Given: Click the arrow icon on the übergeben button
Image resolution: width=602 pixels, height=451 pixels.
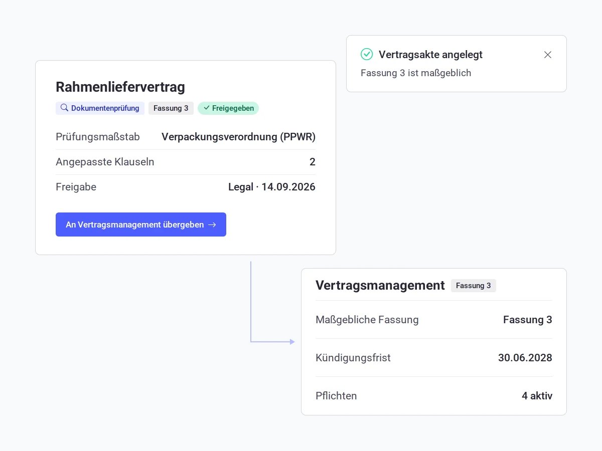Looking at the screenshot, I should pyautogui.click(x=212, y=224).
